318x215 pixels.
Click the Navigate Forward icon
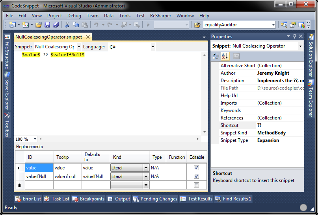coord(137,25)
